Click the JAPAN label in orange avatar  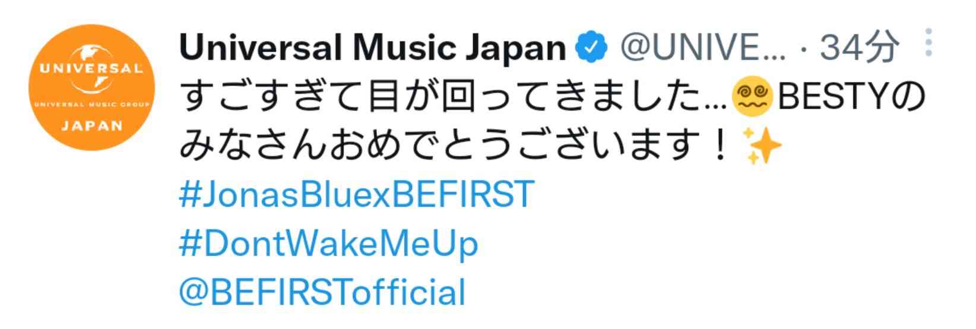(x=91, y=126)
